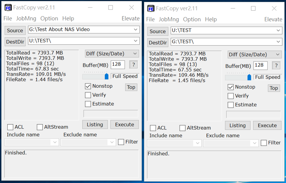Click the FastCopy app icon in left window

coord(8,8)
